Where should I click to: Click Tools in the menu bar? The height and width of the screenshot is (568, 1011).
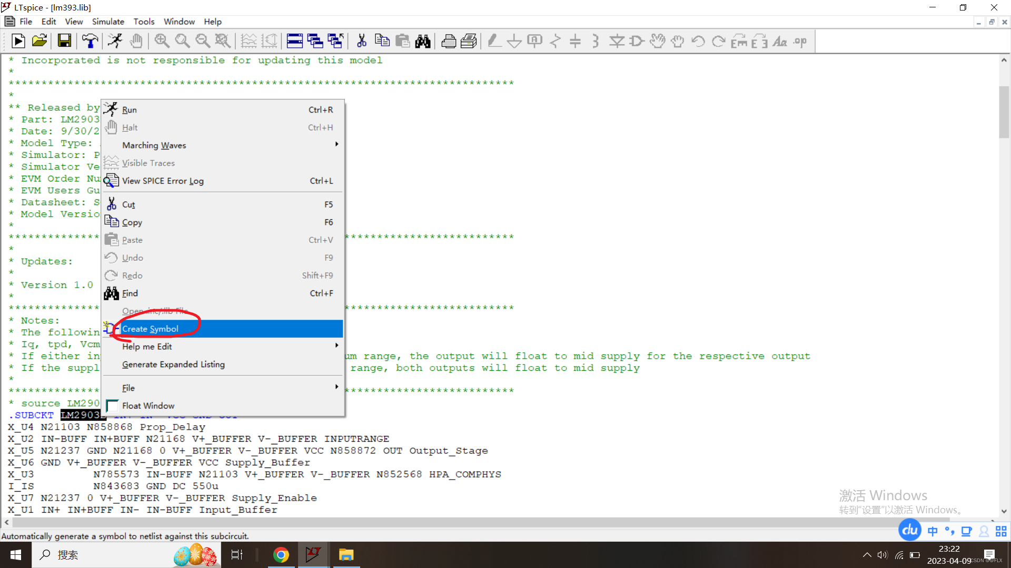point(143,22)
